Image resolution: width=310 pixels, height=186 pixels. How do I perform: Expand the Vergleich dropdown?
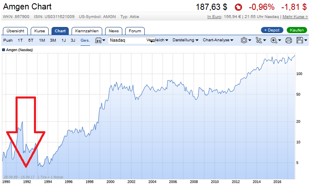[157, 40]
